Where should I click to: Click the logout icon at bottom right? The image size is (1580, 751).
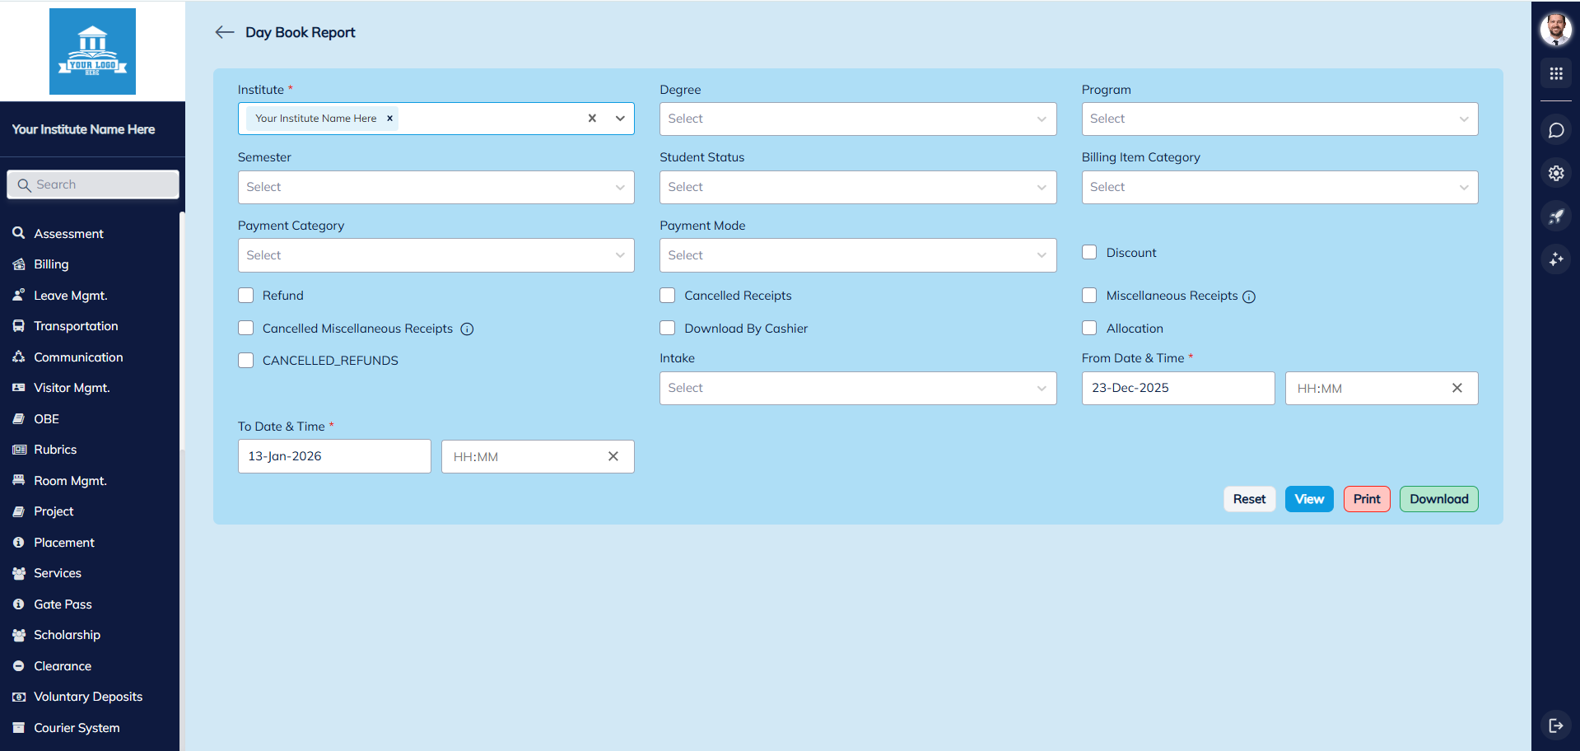coord(1555,725)
